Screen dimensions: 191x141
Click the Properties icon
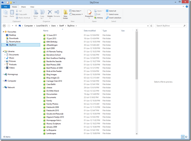click(x=89, y=12)
